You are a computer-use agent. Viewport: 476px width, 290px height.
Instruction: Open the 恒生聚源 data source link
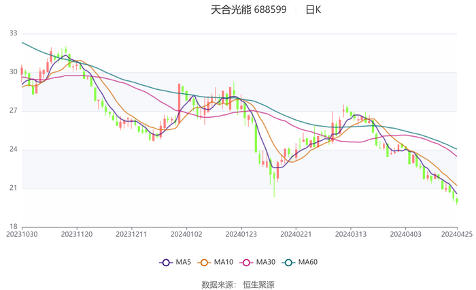(x=258, y=284)
